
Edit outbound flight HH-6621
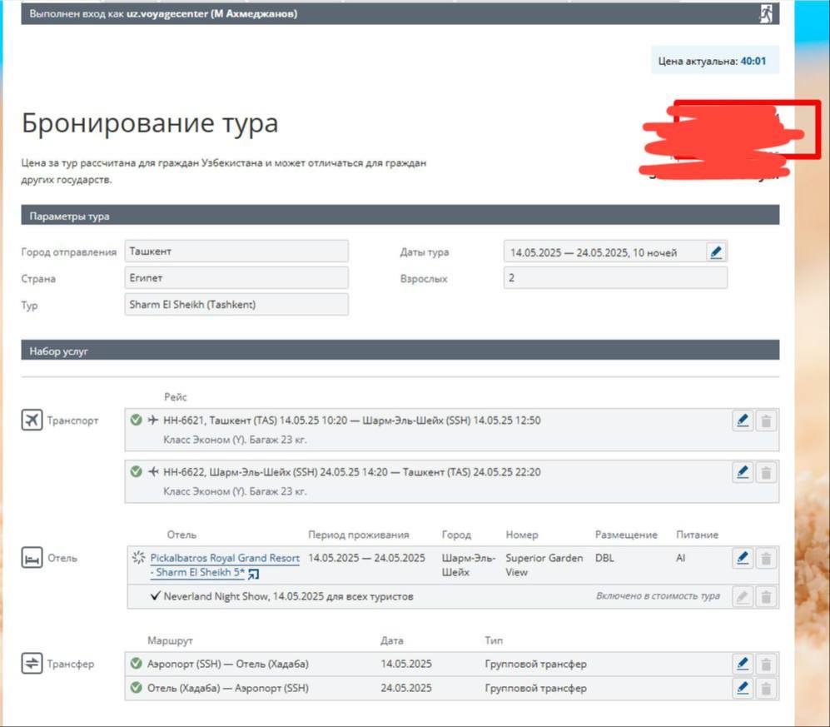pyautogui.click(x=743, y=421)
